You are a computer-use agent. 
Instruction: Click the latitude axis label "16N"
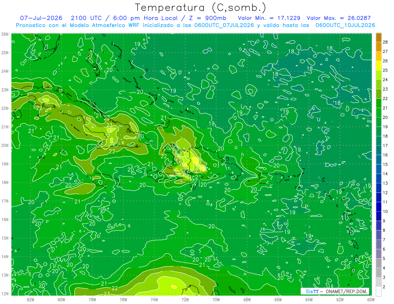(5, 219)
